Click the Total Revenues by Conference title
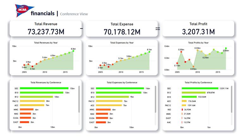This screenshot has height=137, width=243. click(46, 83)
